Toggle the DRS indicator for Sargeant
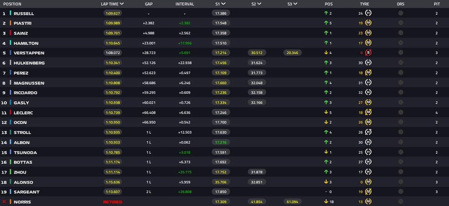The height and width of the screenshot is (206, 449). click(401, 192)
